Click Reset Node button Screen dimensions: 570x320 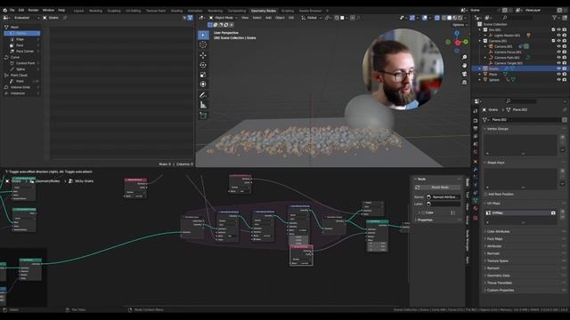(437, 188)
